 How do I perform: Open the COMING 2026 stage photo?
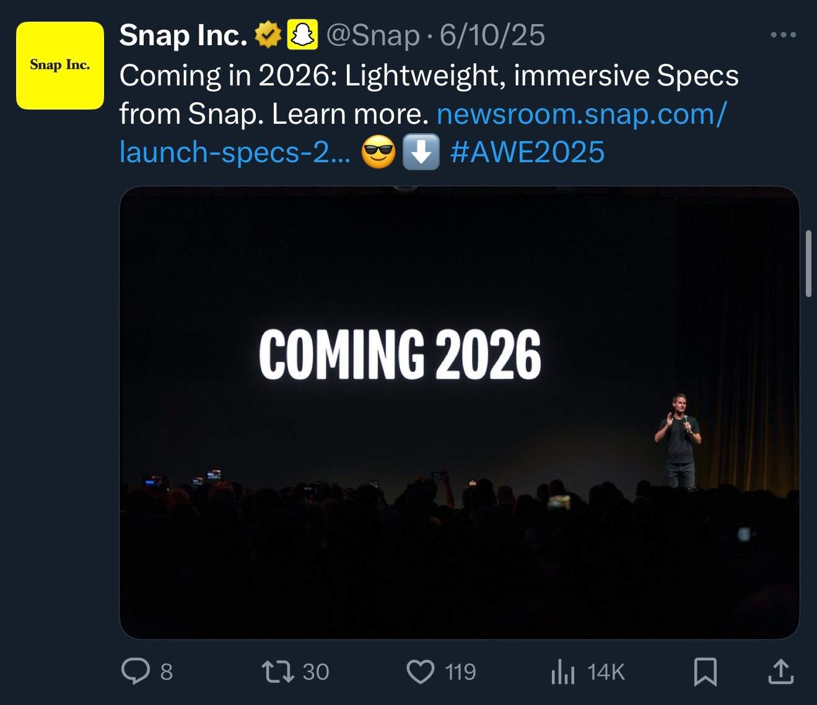(458, 412)
